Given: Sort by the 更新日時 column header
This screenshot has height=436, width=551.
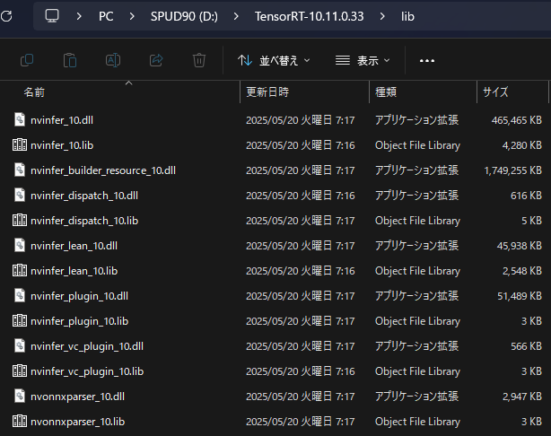Looking at the screenshot, I should [267, 92].
